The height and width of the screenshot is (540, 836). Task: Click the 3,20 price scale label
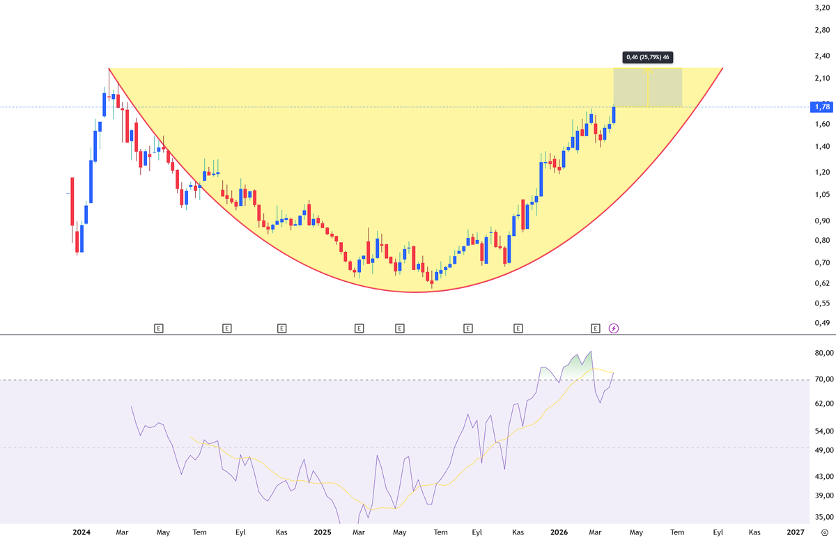[x=822, y=8]
